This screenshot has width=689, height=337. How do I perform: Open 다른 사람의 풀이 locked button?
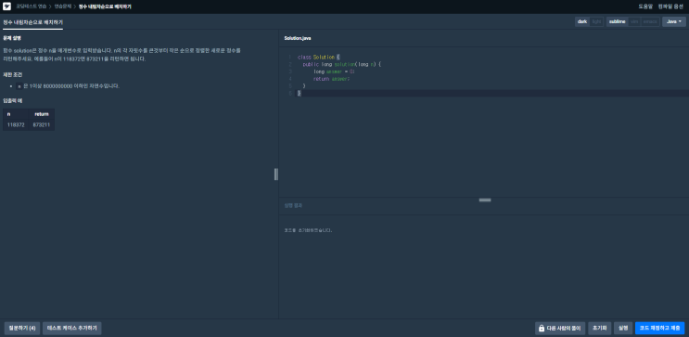point(560,329)
